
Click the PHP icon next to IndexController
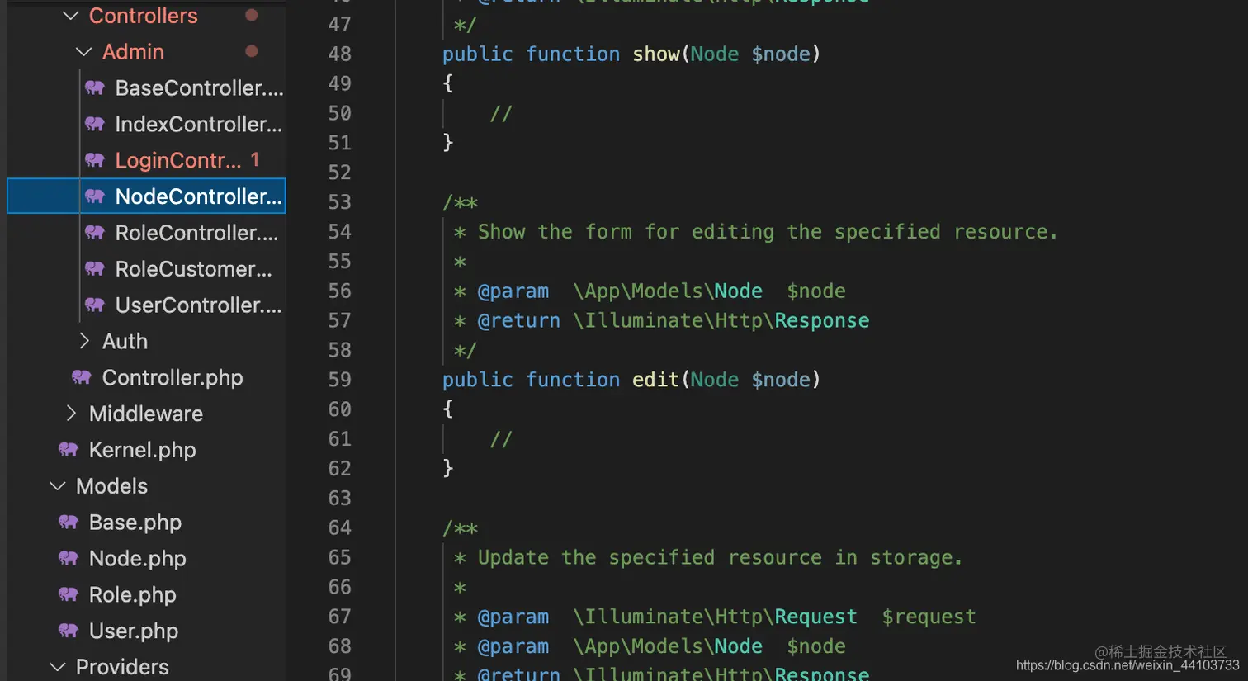tap(95, 124)
